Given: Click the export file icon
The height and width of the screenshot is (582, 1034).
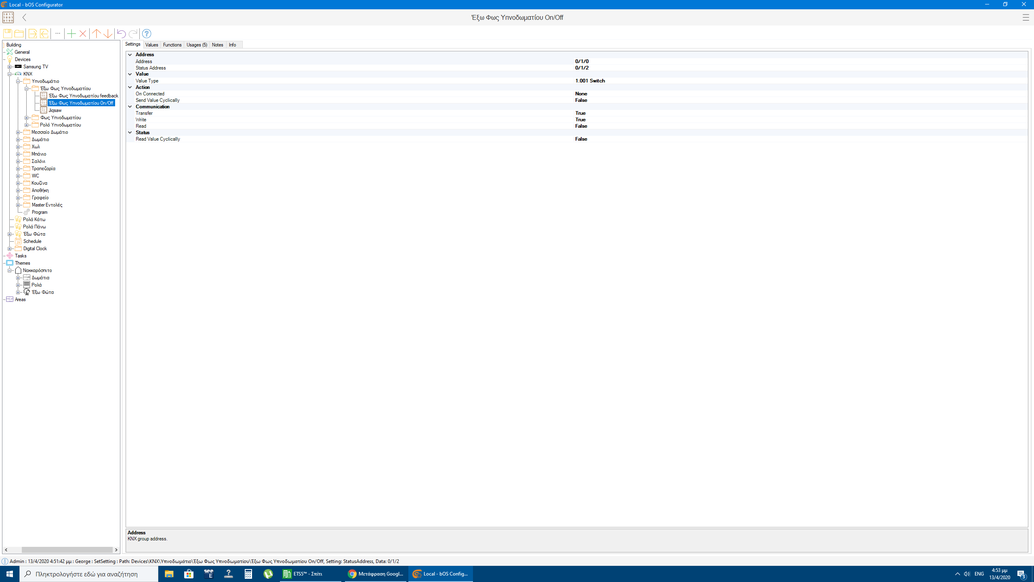Looking at the screenshot, I should click(32, 34).
